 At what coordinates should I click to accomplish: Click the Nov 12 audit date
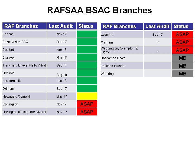coord(62,112)
